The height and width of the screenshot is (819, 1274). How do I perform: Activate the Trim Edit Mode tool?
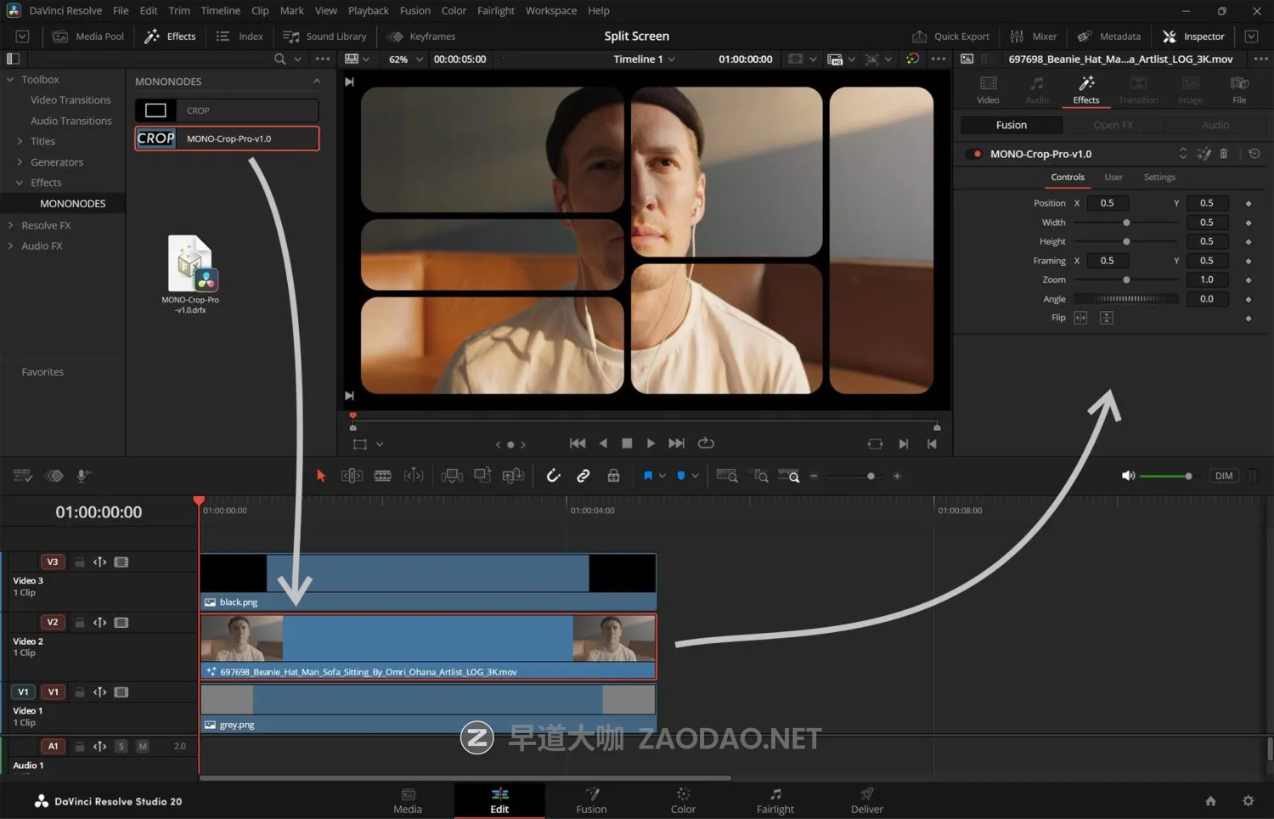(x=352, y=476)
